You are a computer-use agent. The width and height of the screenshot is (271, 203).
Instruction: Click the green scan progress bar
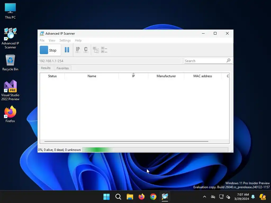[155, 150]
